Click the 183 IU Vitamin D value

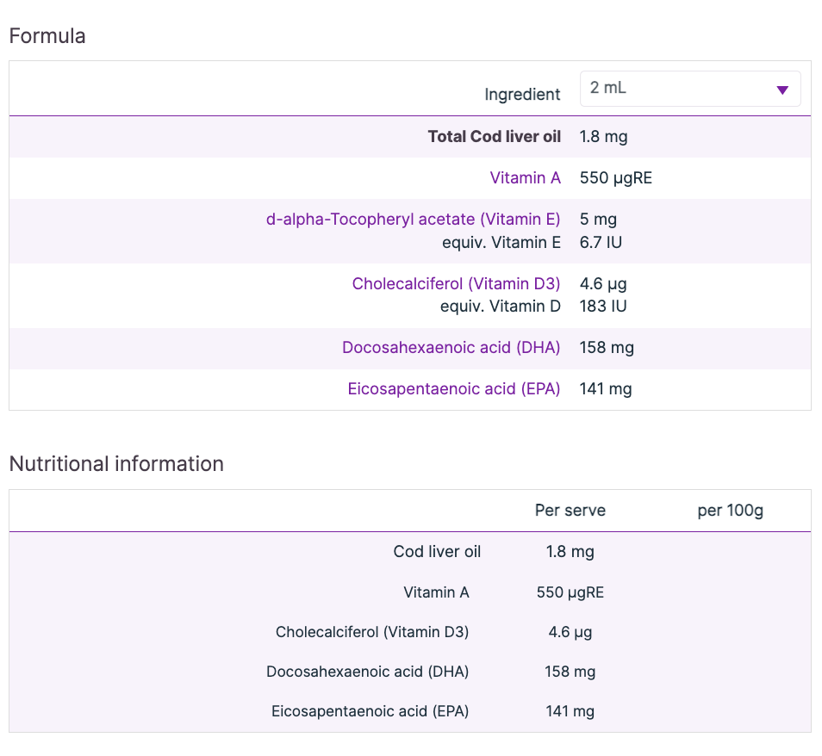click(x=603, y=306)
